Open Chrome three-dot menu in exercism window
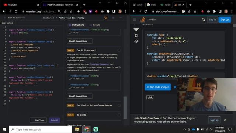This screenshot has width=236, height=133. coord(125,11)
